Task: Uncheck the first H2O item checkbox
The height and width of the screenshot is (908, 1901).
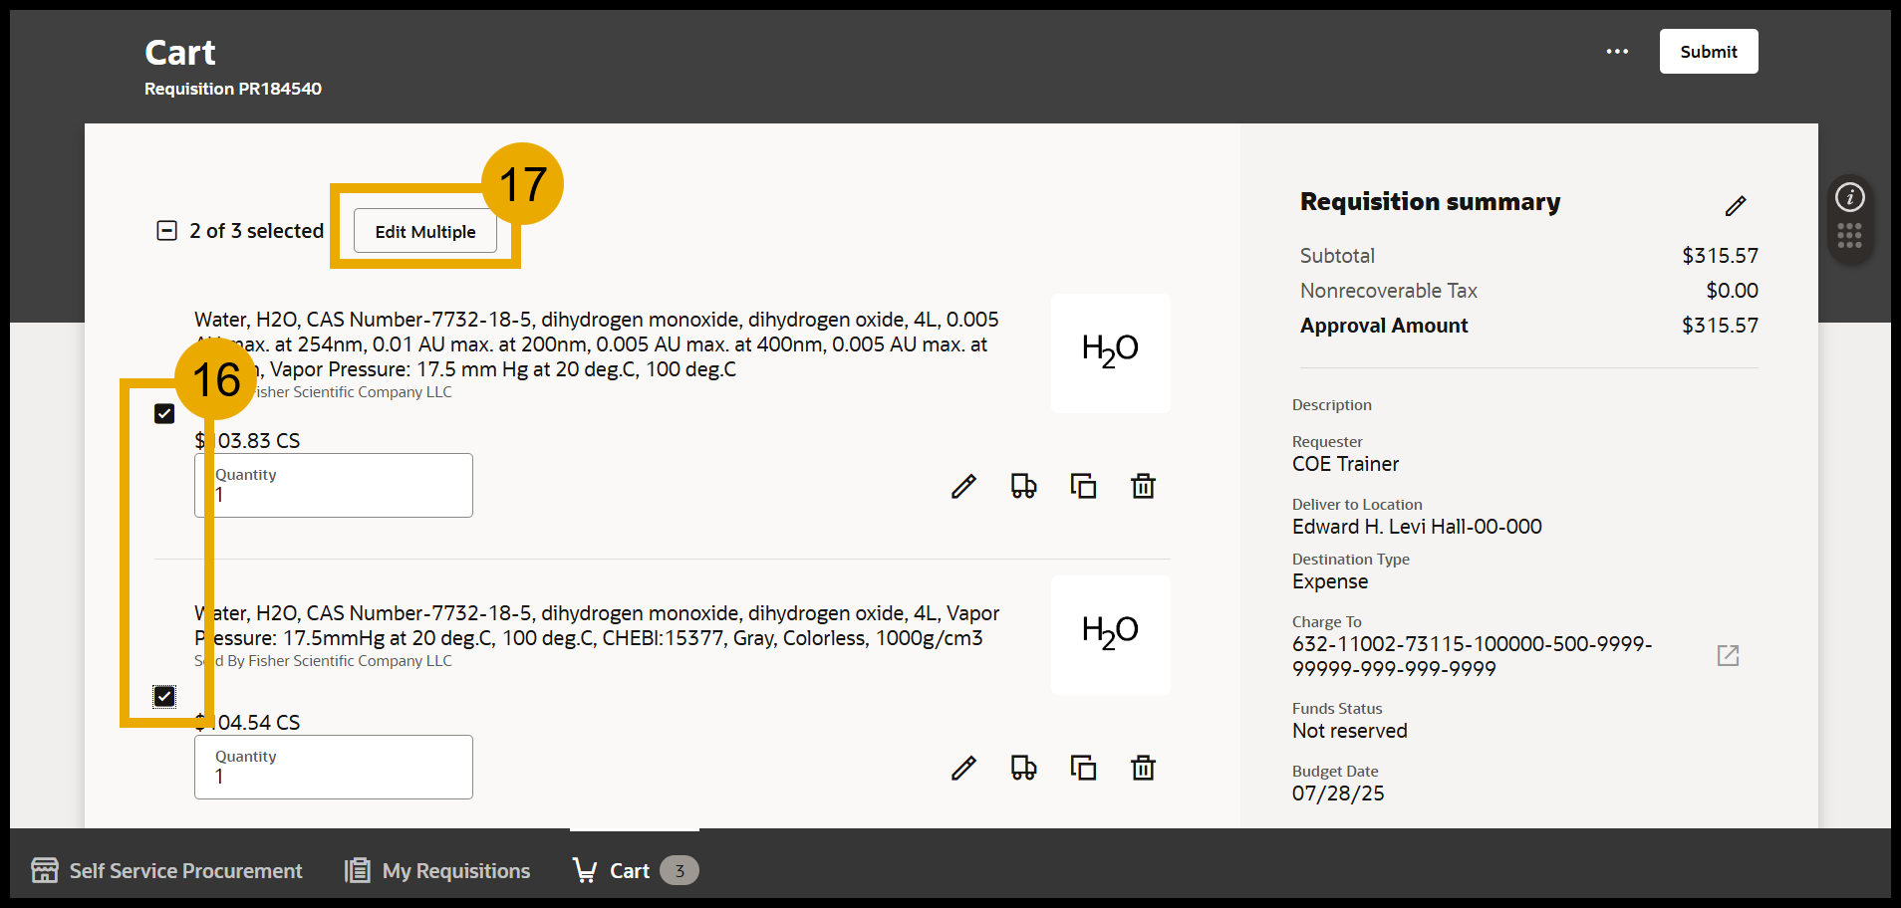Action: pos(164,413)
